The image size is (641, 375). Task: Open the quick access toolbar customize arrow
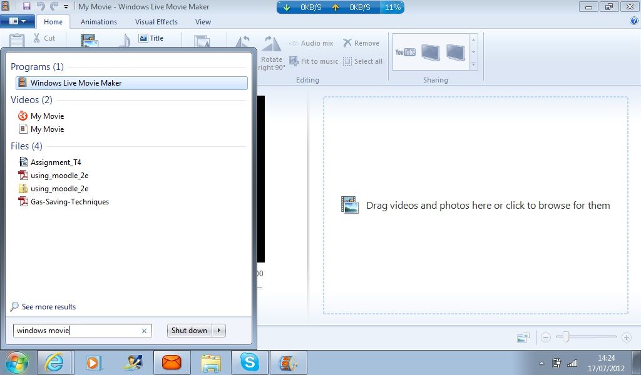pyautogui.click(x=66, y=7)
